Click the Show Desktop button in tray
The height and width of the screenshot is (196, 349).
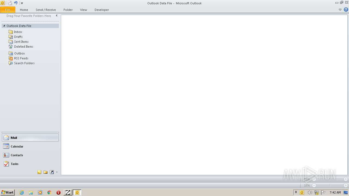tap(346, 192)
